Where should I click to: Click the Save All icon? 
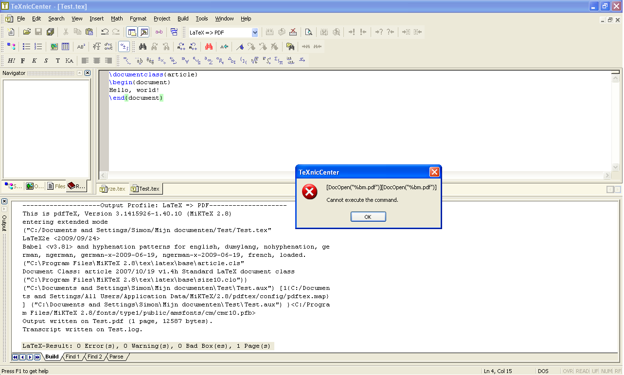pos(50,32)
